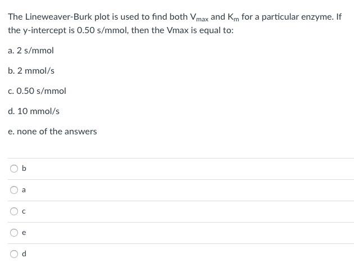Viewport: 354px width, 267px height.
Task: Click the answer text 'a. 2 s/mmol'
Action: 31,51
